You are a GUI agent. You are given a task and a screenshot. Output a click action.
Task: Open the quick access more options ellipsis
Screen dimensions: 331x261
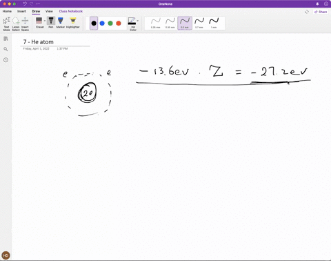pos(38,4)
